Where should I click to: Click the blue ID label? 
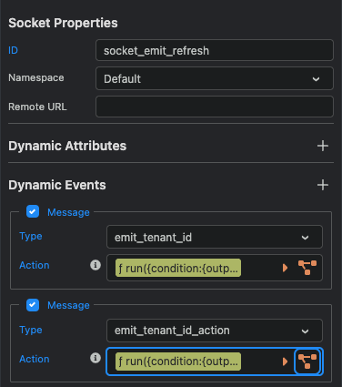pyautogui.click(x=13, y=50)
